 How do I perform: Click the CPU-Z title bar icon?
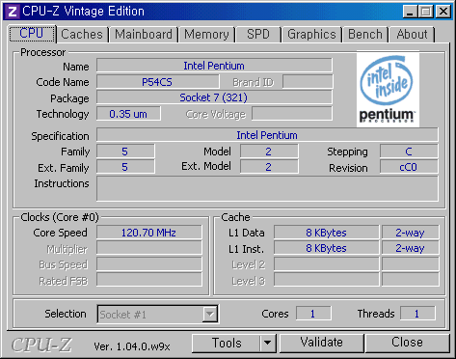tap(12, 12)
